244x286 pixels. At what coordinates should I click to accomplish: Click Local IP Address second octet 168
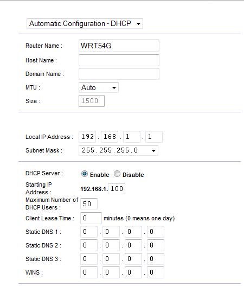[110, 137]
